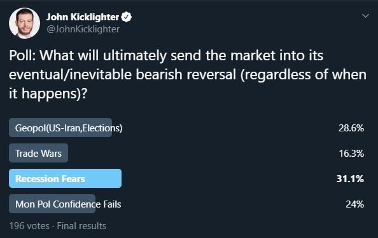
Task: Click the Final results label
Action: 81,226
